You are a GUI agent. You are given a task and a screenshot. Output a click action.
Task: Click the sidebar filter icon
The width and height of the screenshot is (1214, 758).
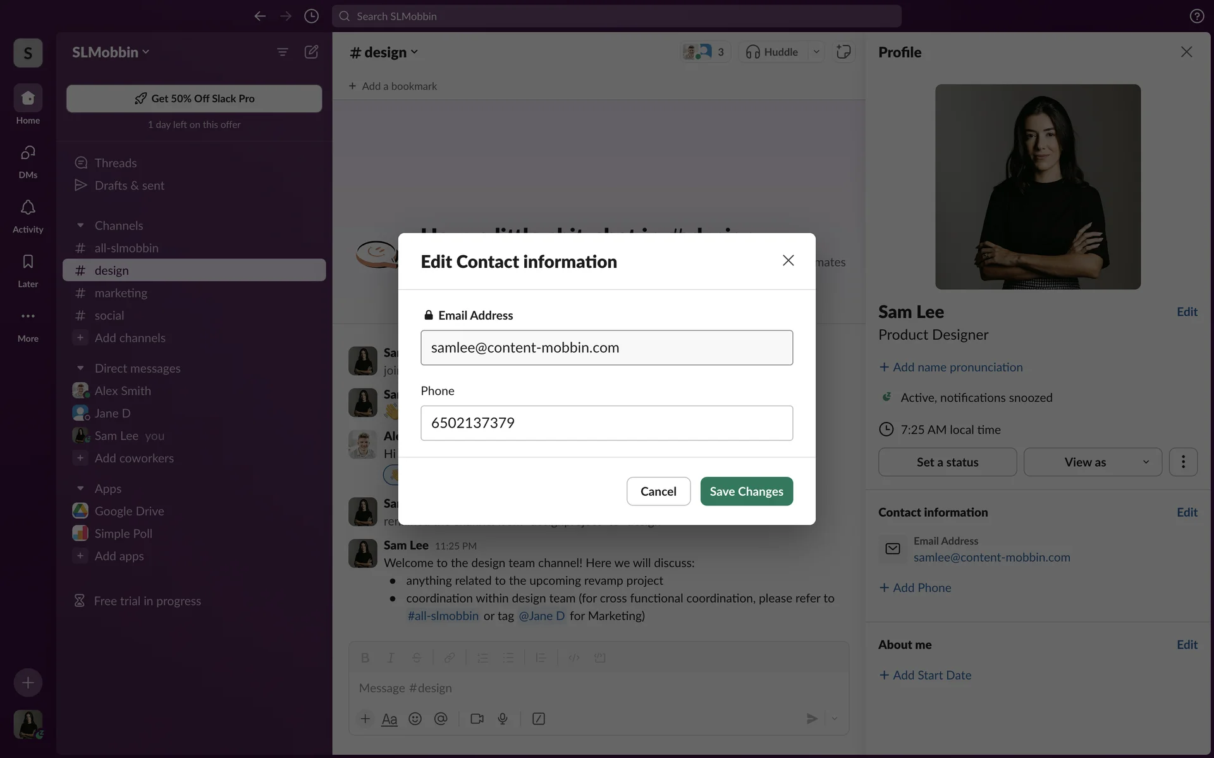tap(283, 52)
